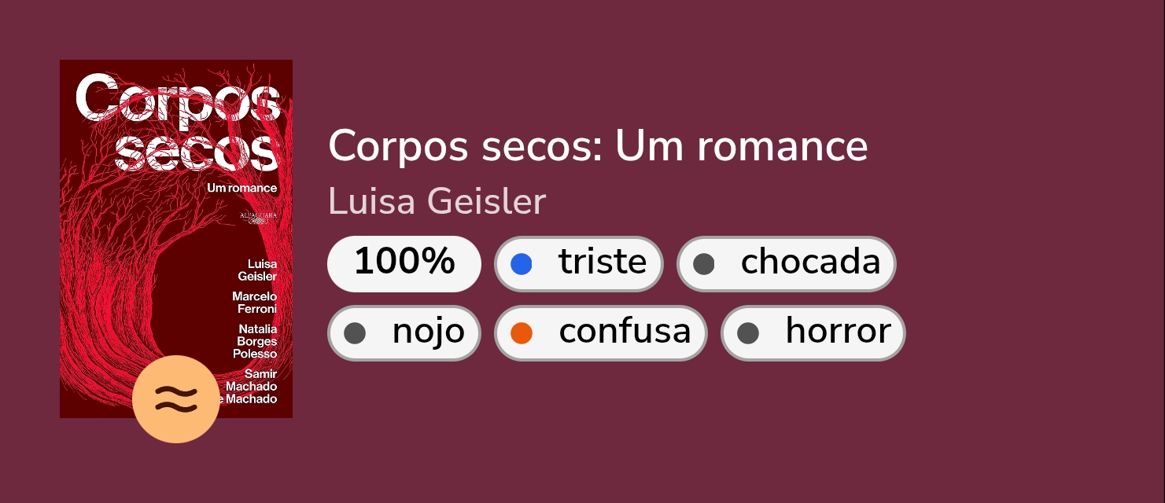The image size is (1165, 503).
Task: Click the large Corpos secos title on the cover
Action: tap(178, 122)
